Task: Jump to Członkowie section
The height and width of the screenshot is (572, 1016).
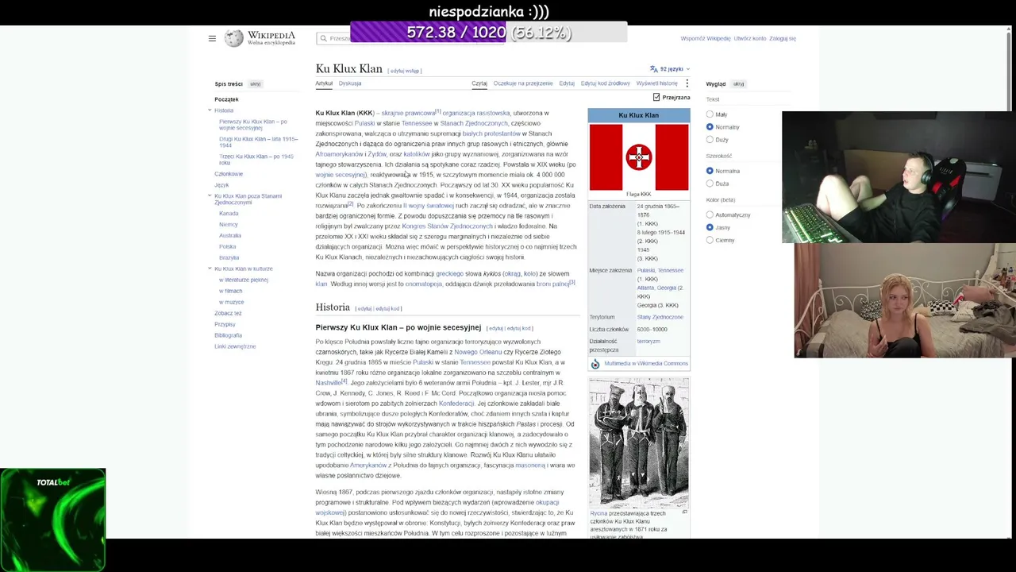Action: click(229, 174)
